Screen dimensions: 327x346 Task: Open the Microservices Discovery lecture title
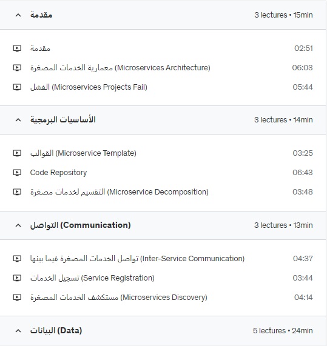119,298
